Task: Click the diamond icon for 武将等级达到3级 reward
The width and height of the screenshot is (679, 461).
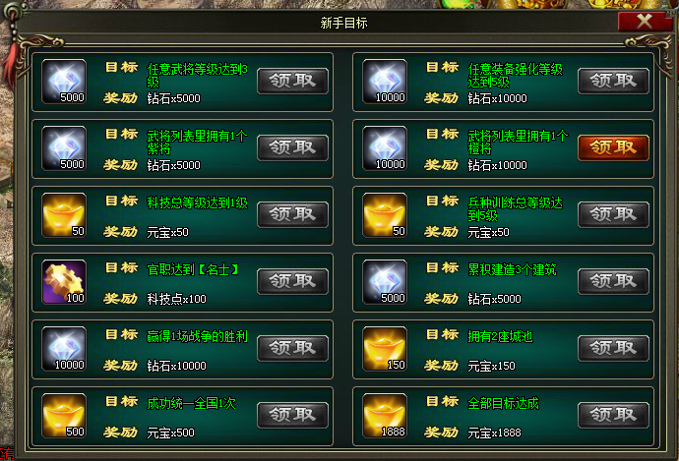Action: coord(64,82)
